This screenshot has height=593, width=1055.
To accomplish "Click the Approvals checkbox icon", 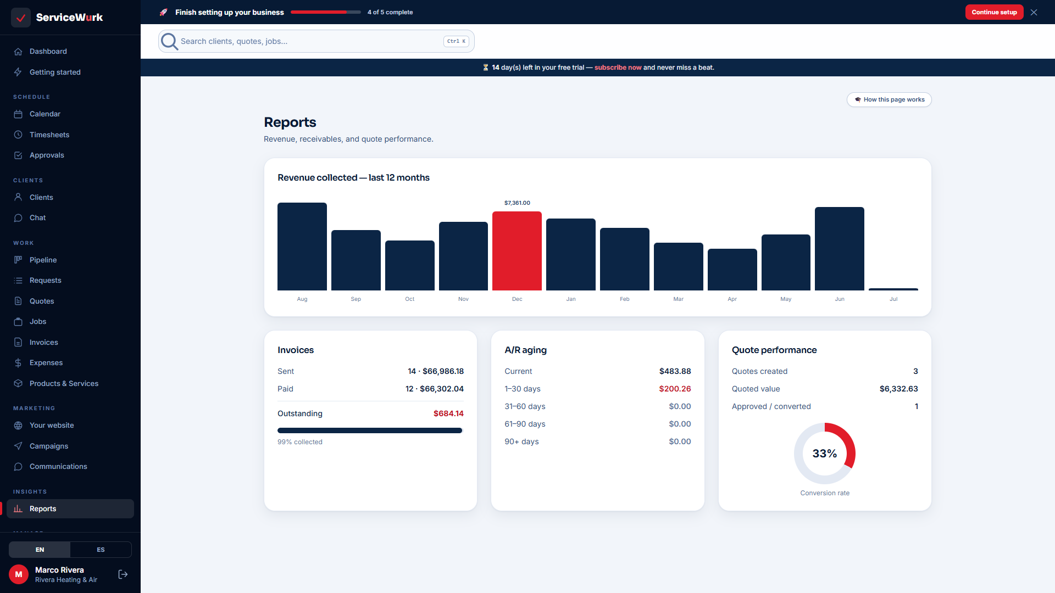I will tap(18, 155).
